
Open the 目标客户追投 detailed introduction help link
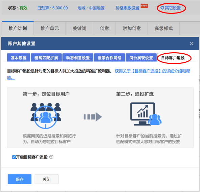98,74
